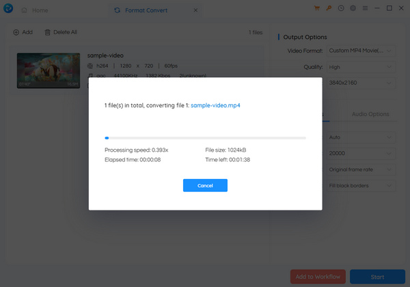Cancel the file conversion

click(205, 185)
